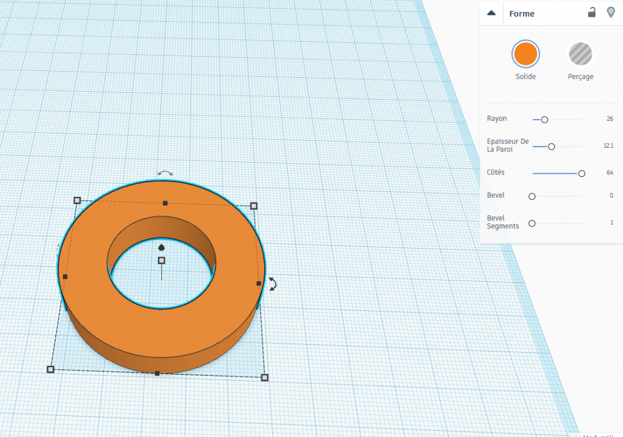Select the front edge midpoint handle

158,373
